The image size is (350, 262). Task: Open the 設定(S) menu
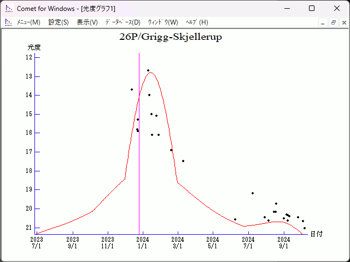[59, 22]
